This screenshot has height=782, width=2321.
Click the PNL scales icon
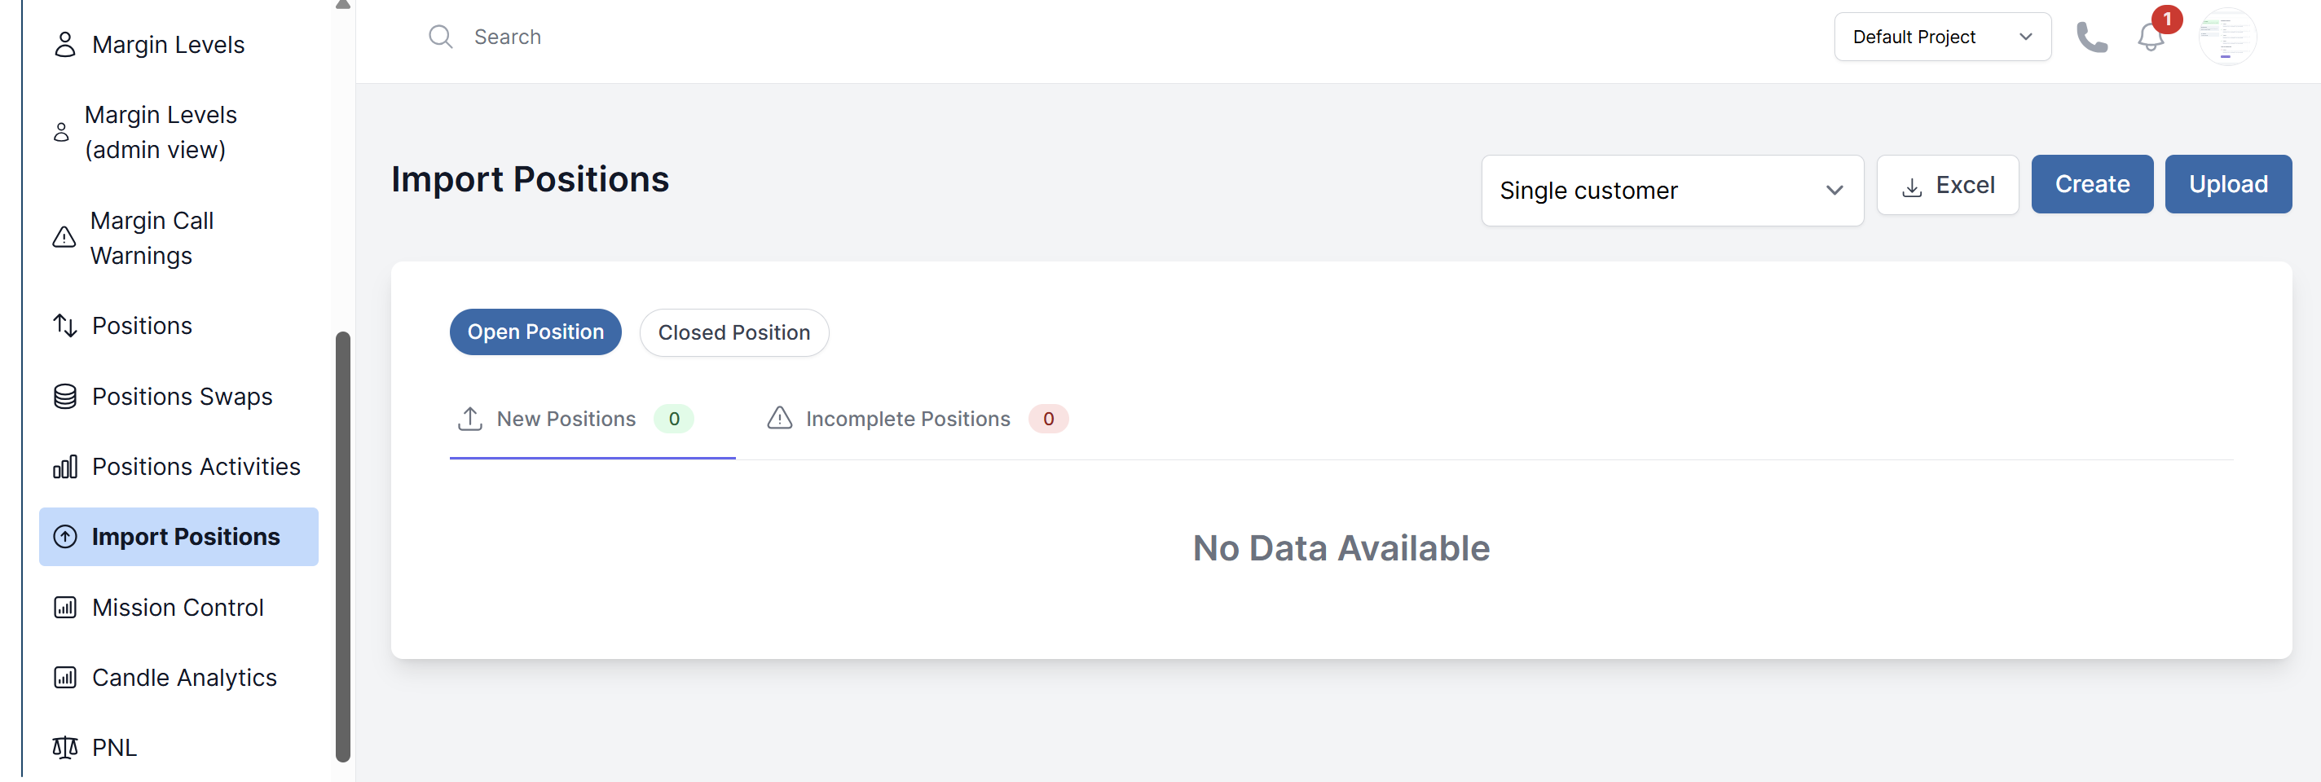point(65,748)
